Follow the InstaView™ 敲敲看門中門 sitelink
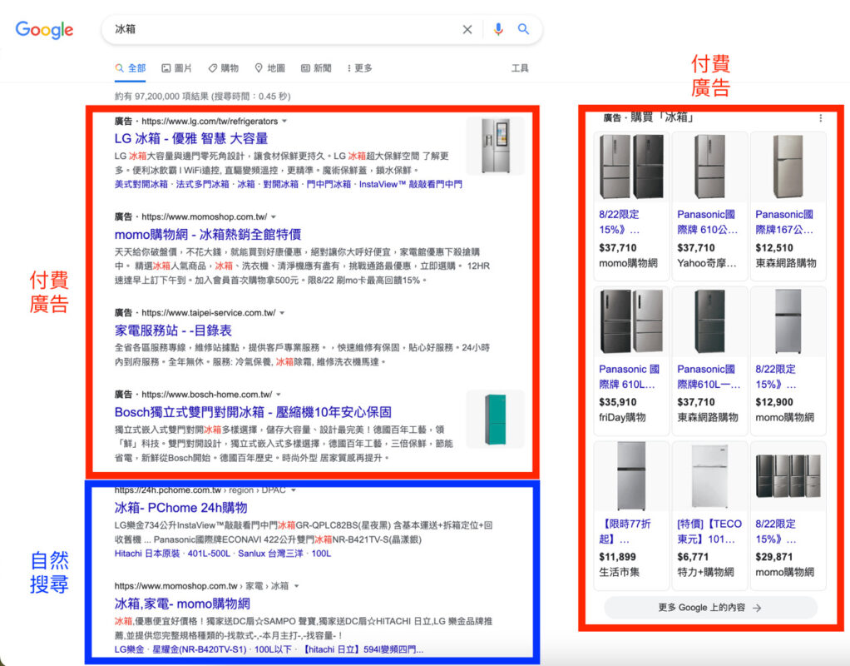Image resolution: width=850 pixels, height=666 pixels. (411, 185)
